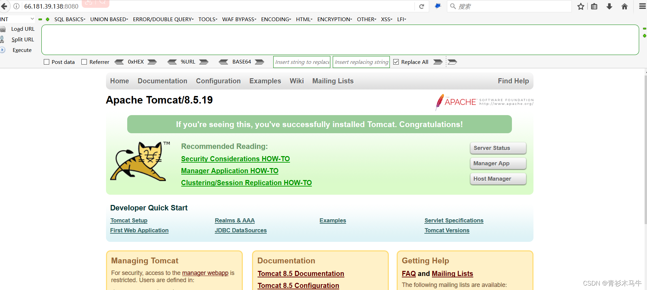
Task: Open the Mailing Lists nav tab
Action: click(x=333, y=81)
